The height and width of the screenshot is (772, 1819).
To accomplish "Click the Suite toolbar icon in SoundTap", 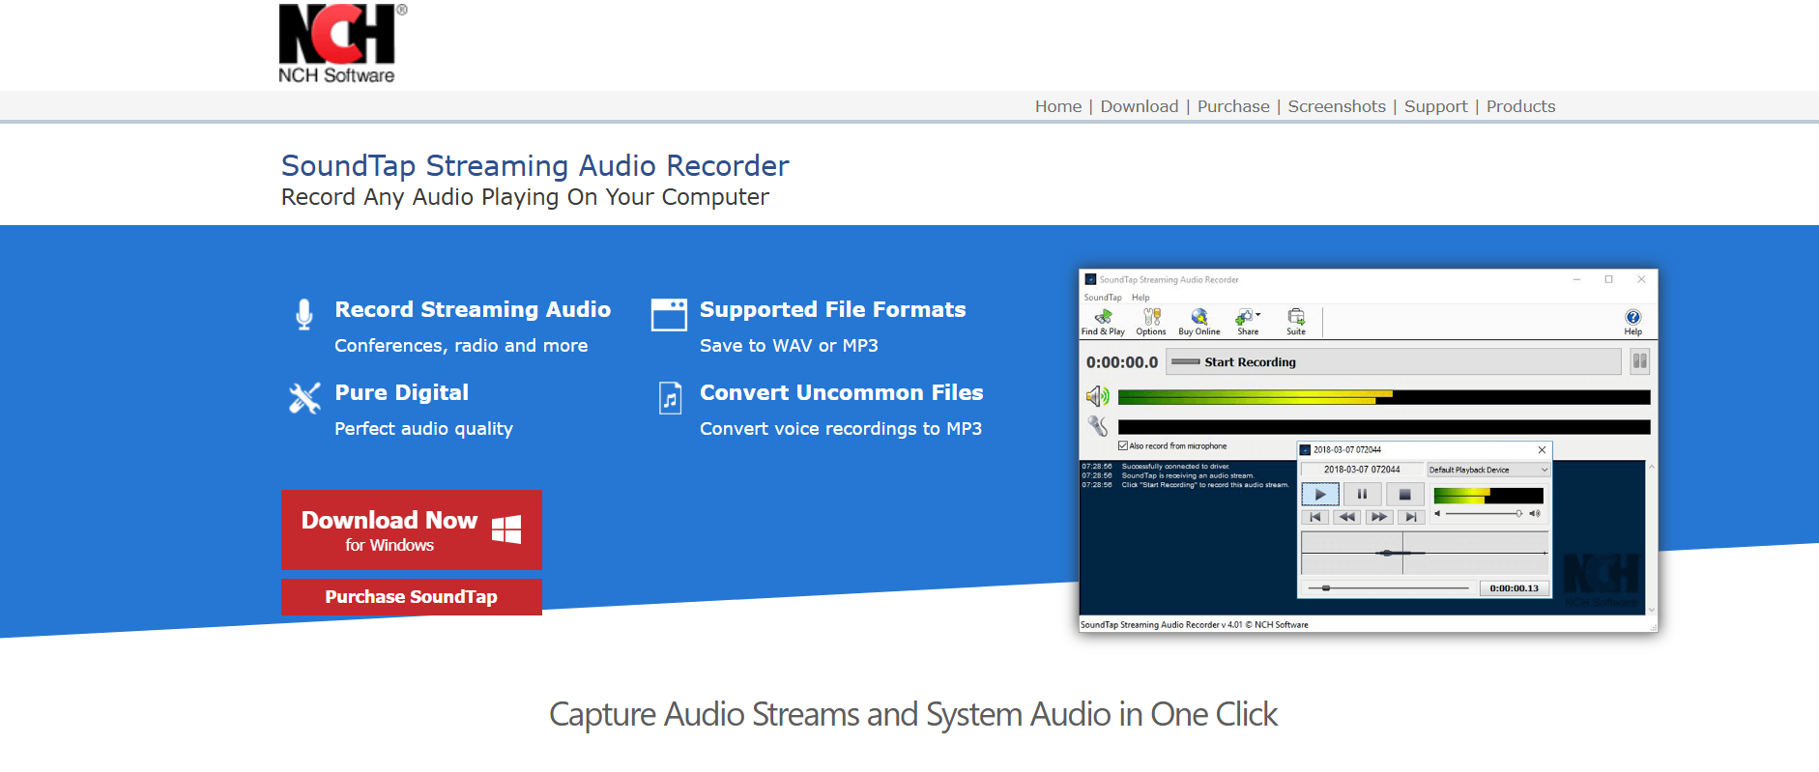I will click(1296, 322).
